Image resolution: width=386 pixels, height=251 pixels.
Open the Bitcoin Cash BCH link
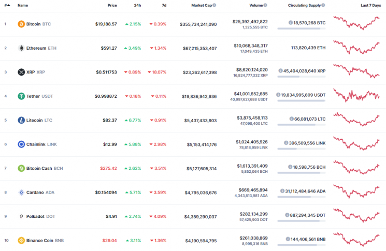click(x=45, y=168)
